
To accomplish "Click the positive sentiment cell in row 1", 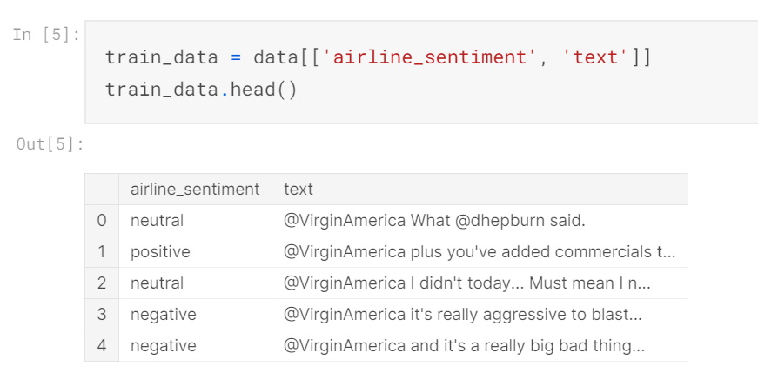I will point(160,252).
